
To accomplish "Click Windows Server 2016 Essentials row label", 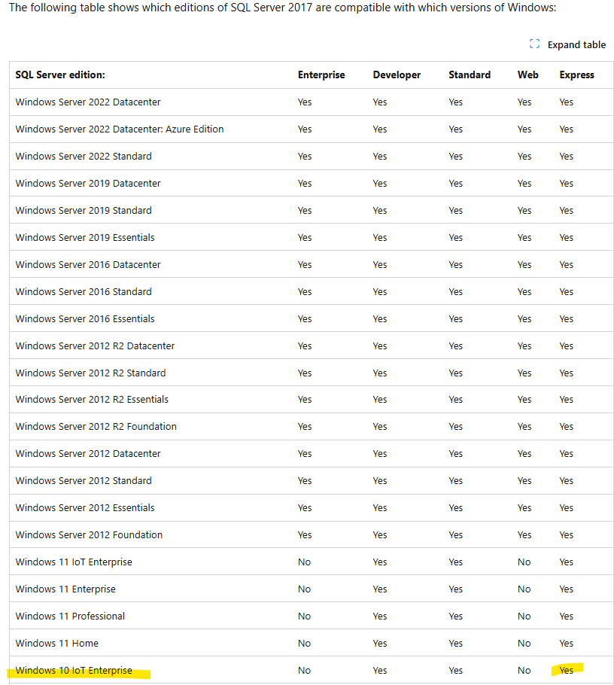I will 85,319.
